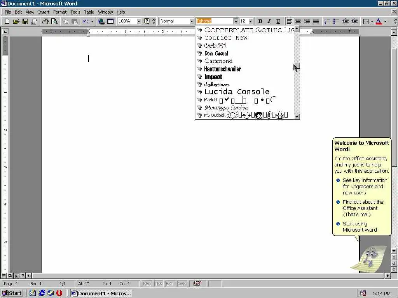398x298 pixels.
Task: Open the Format menu
Action: 59,12
